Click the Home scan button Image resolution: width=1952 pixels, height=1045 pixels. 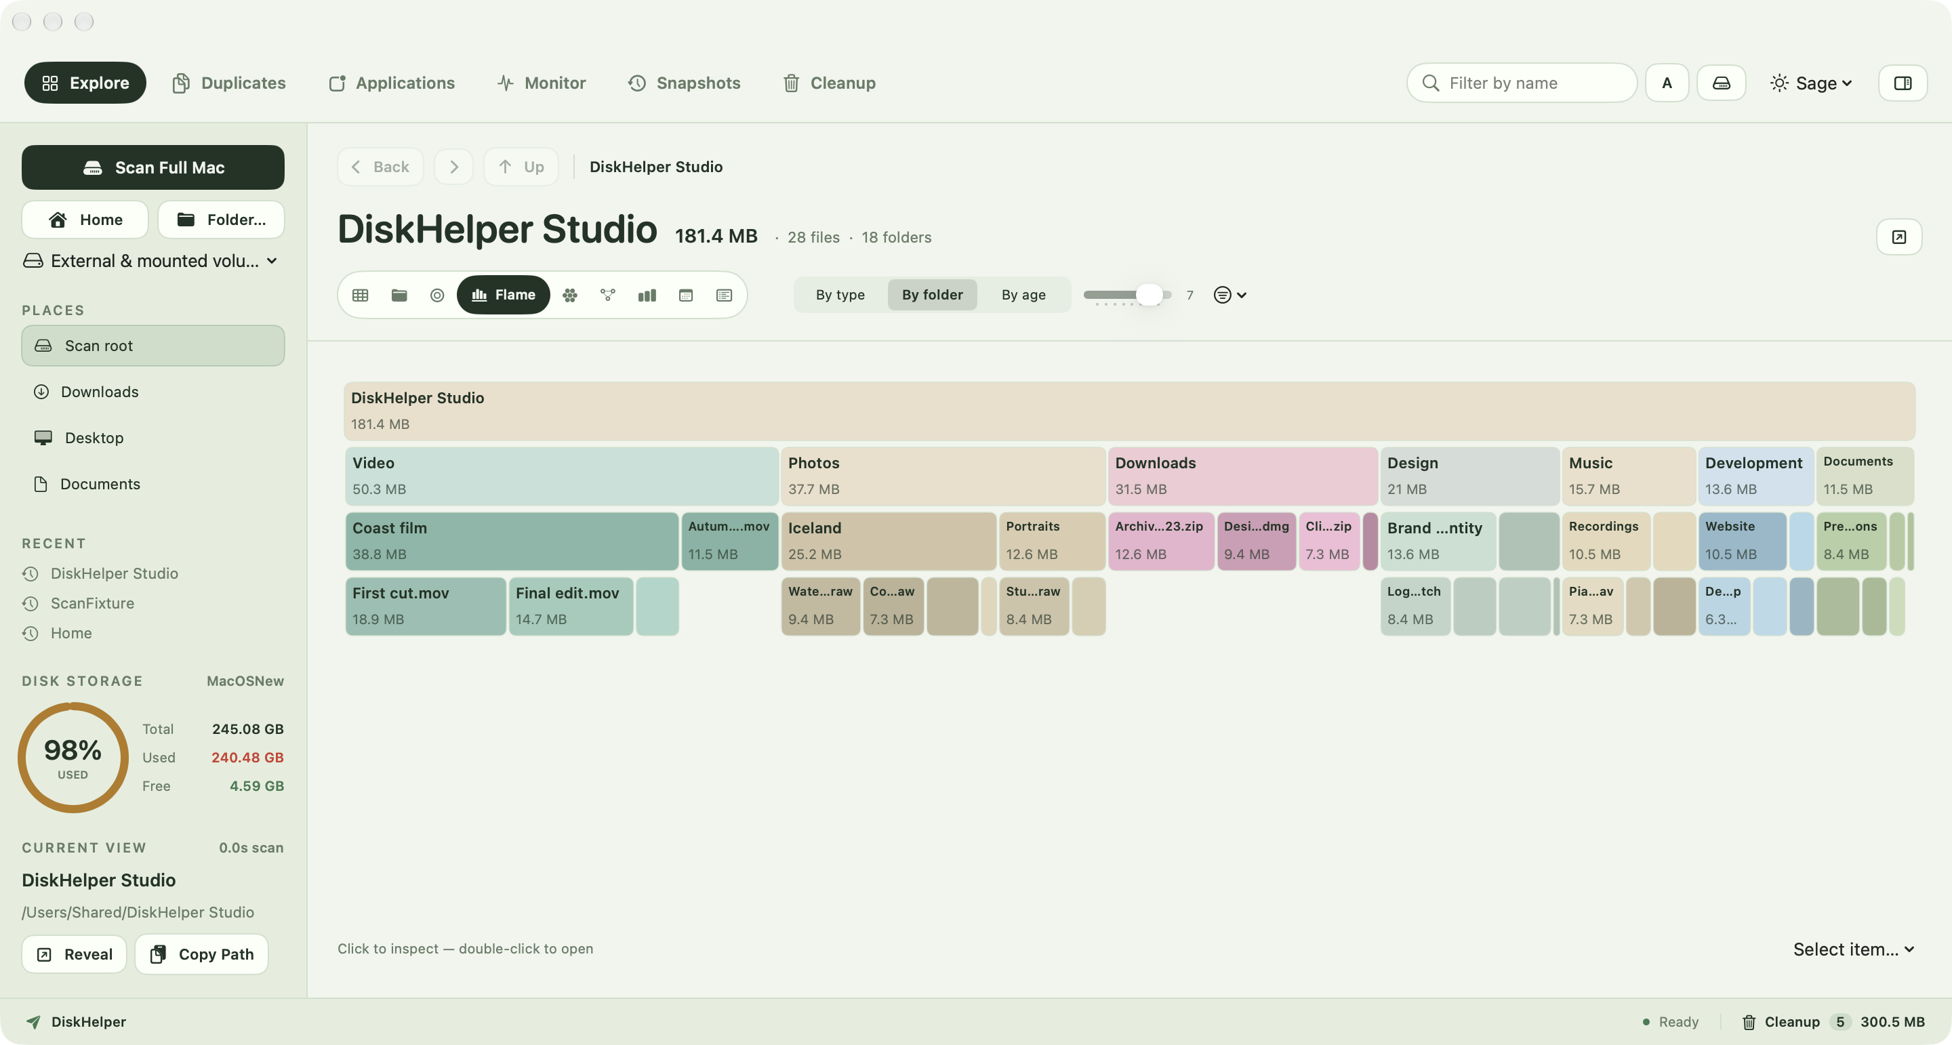85,220
